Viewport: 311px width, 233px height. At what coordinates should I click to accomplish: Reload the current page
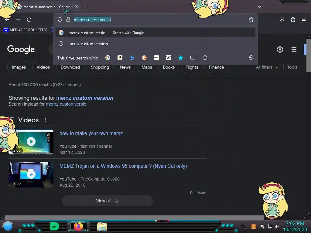coord(29,20)
